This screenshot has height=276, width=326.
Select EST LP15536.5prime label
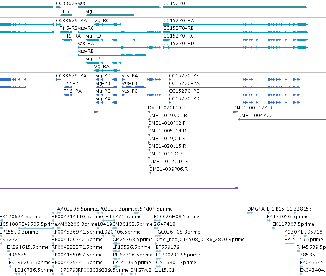[132, 247]
